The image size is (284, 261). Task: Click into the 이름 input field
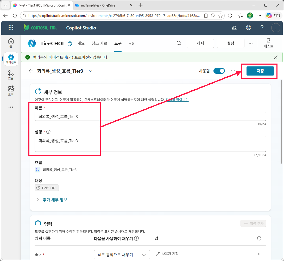tap(150, 116)
